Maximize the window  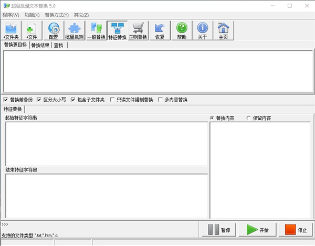coord(290,6)
